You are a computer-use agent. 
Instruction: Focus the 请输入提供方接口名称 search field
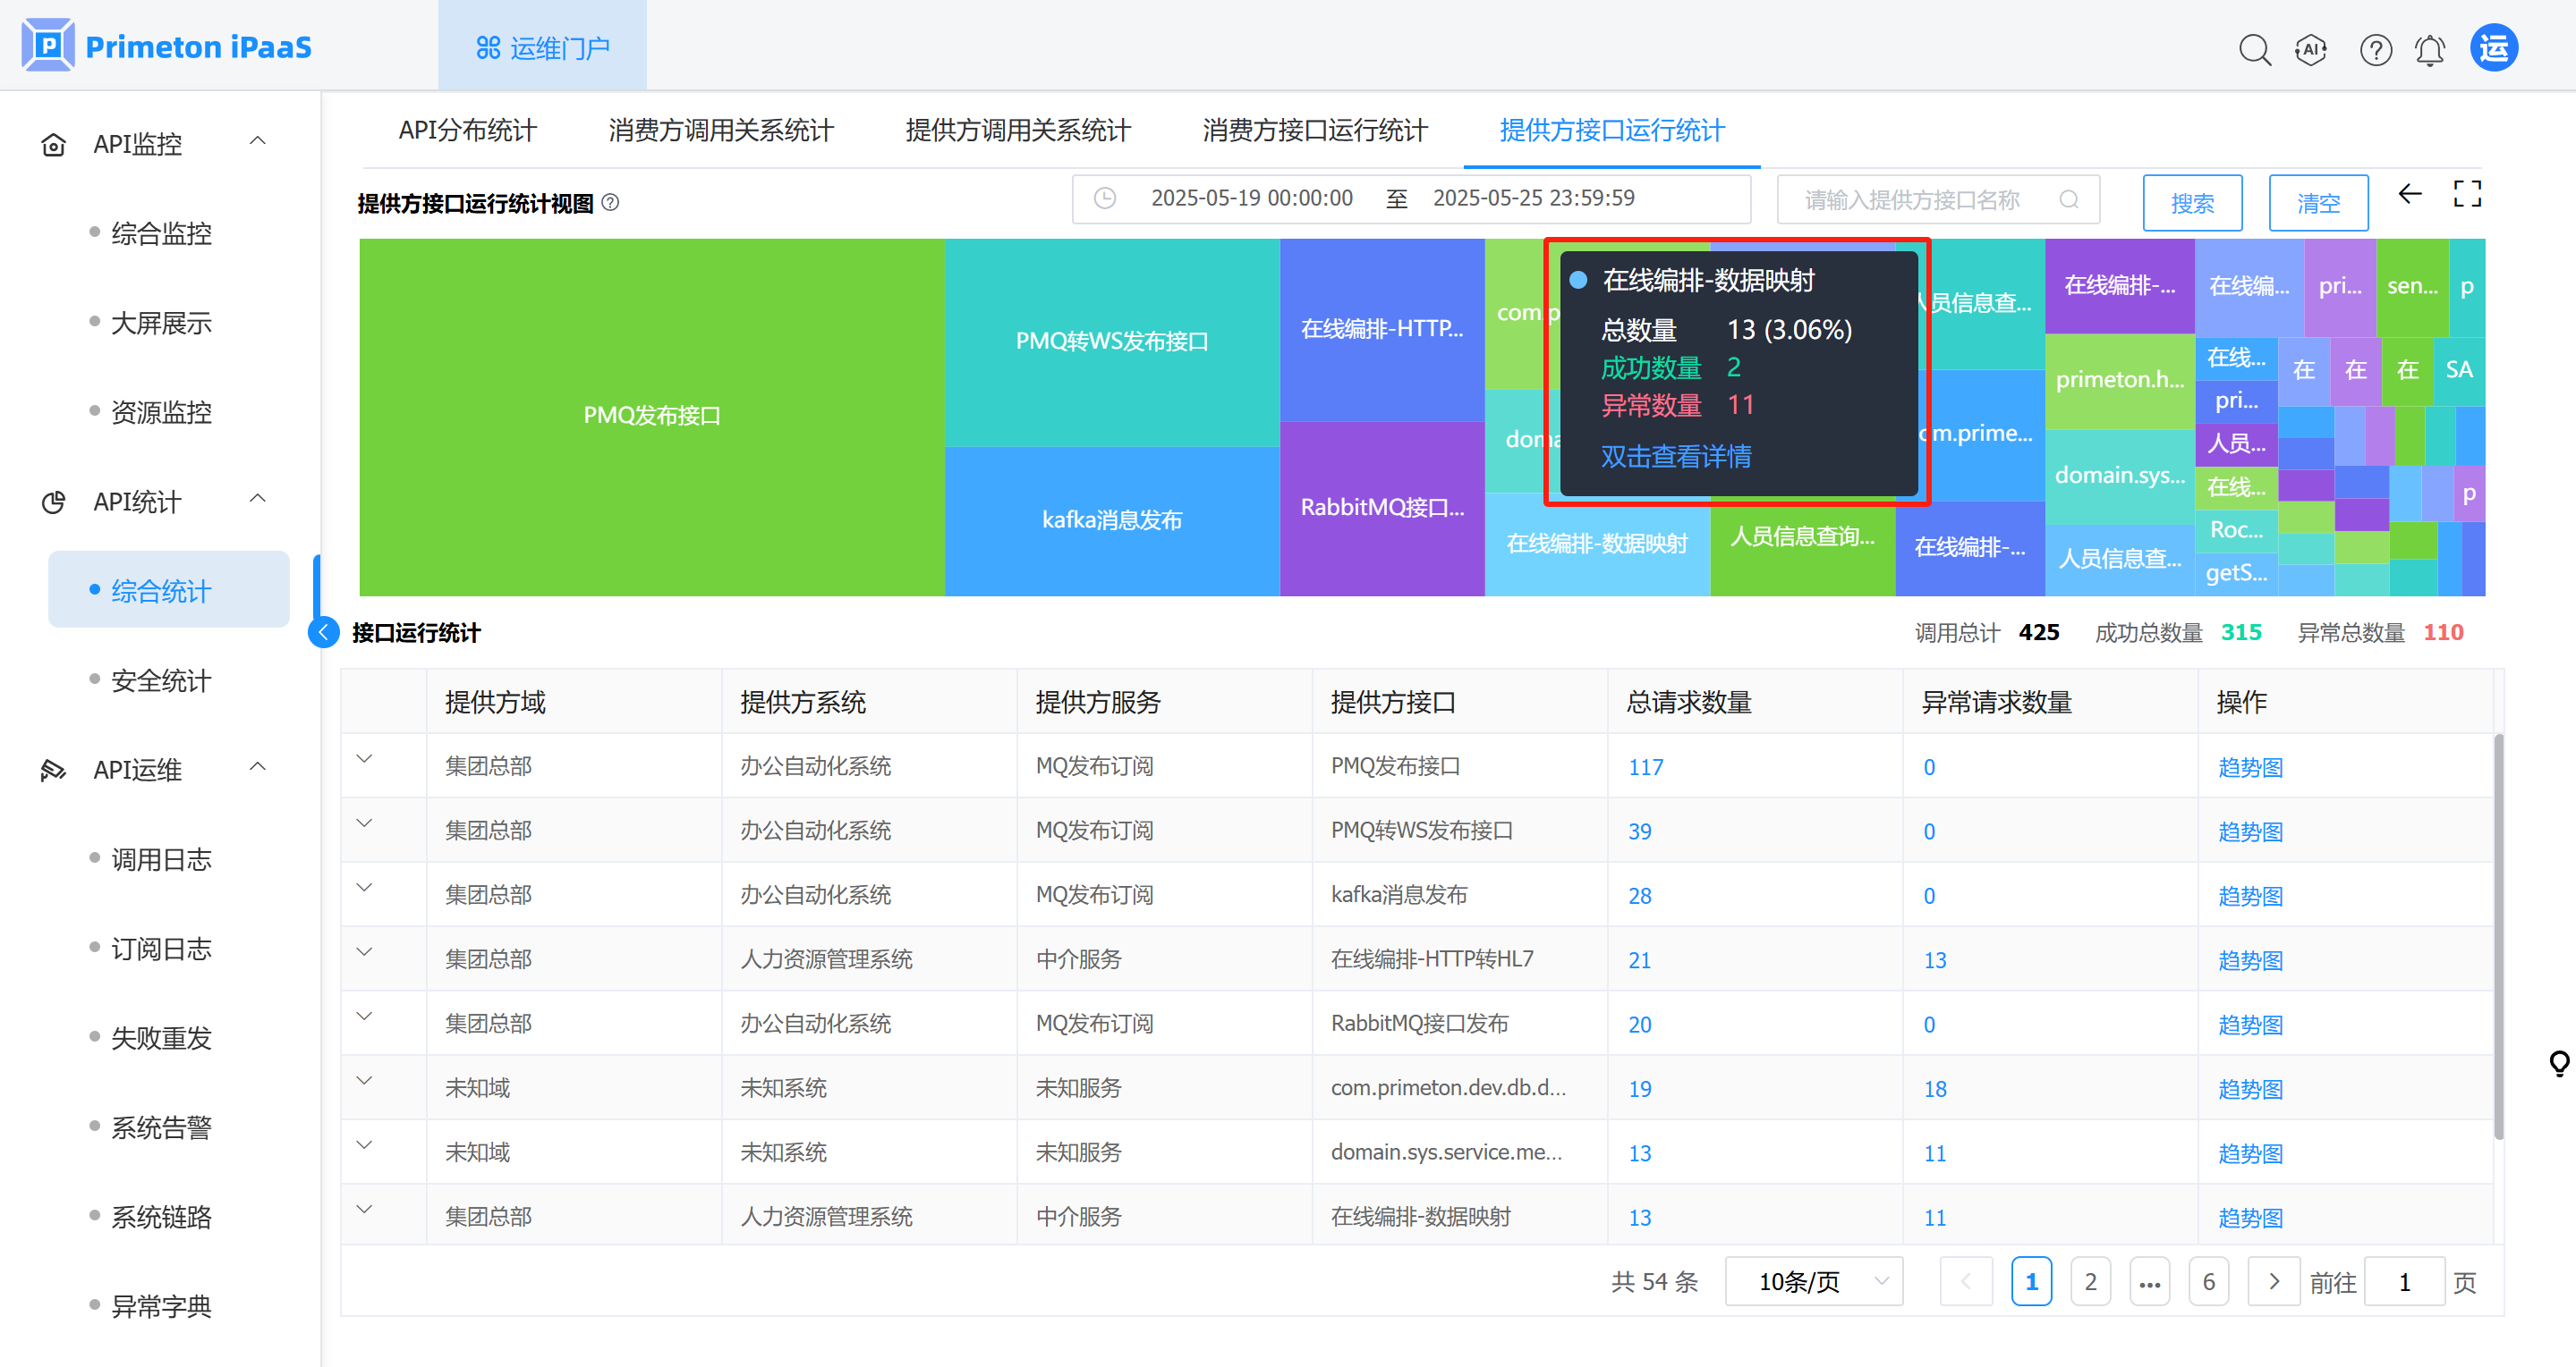pyautogui.click(x=1912, y=200)
